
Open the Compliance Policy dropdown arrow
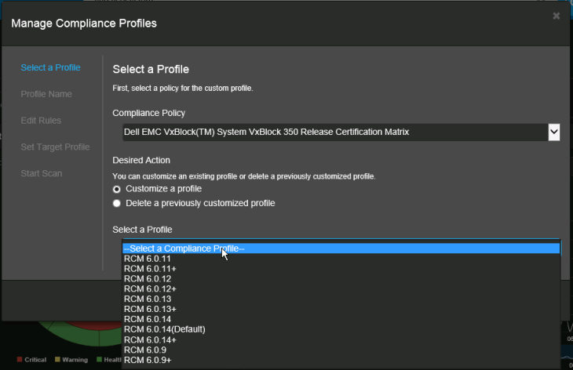(553, 132)
